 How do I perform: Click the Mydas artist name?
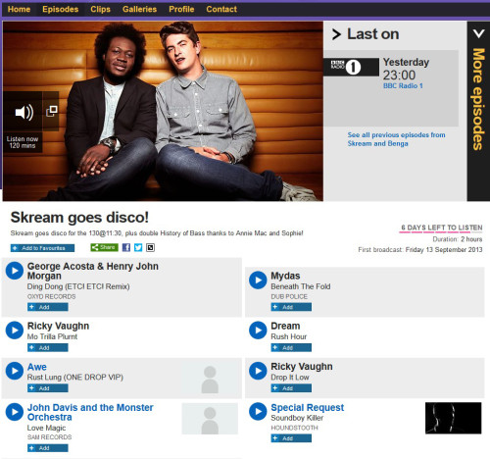tap(285, 276)
